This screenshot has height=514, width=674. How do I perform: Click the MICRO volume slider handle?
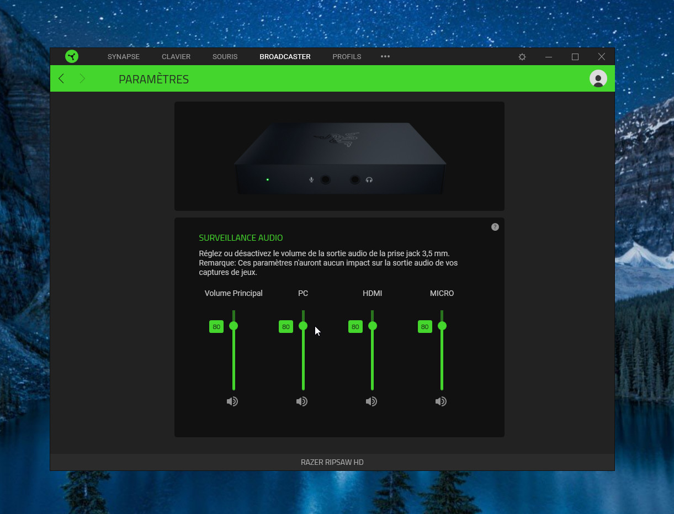442,326
